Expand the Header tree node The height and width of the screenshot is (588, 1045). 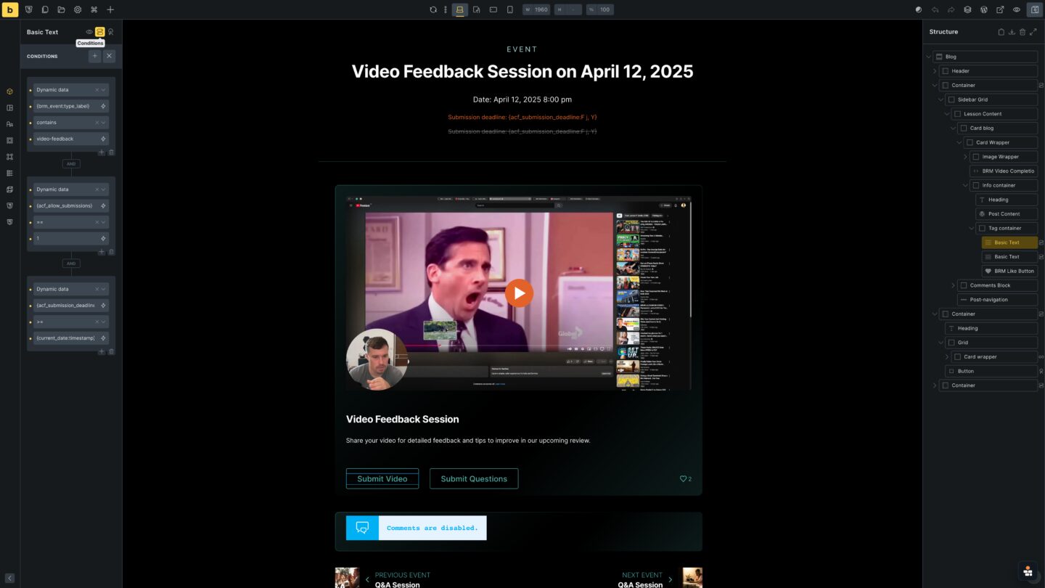coord(935,71)
